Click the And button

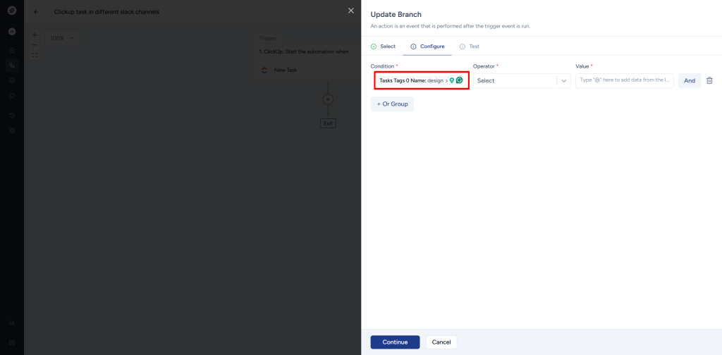coord(690,80)
